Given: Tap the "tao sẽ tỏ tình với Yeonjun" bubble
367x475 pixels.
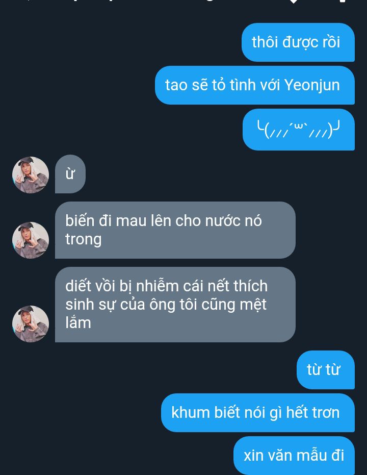Looking at the screenshot, I should tap(255, 85).
